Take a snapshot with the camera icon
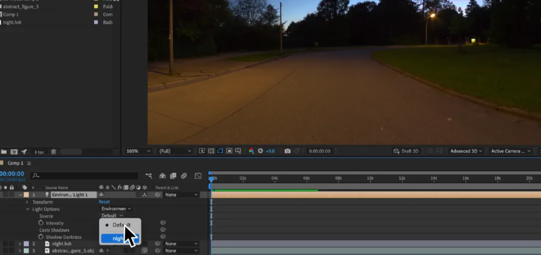The height and width of the screenshot is (255, 541). click(x=288, y=151)
